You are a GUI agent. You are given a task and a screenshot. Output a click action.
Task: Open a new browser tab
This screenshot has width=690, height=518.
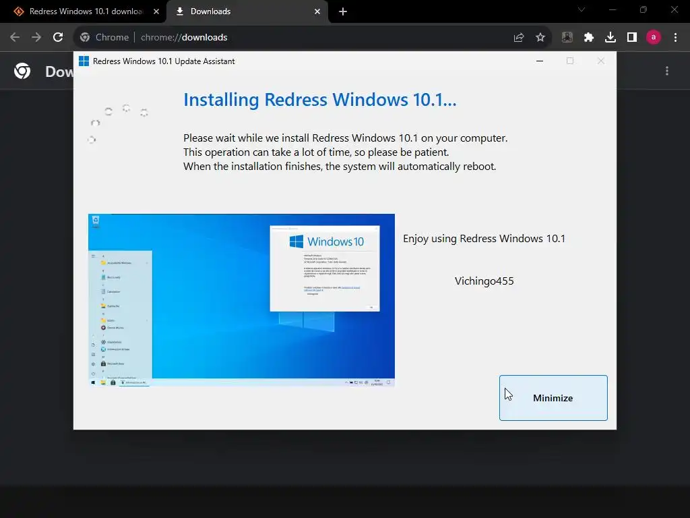pyautogui.click(x=343, y=11)
